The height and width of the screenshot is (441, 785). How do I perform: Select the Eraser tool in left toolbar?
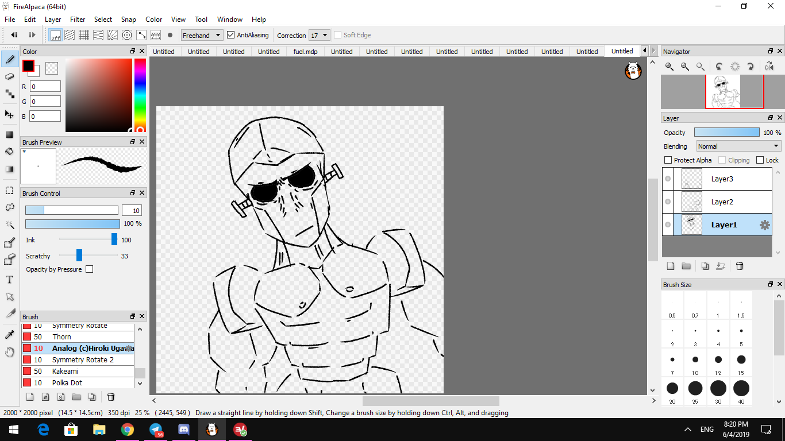point(9,76)
